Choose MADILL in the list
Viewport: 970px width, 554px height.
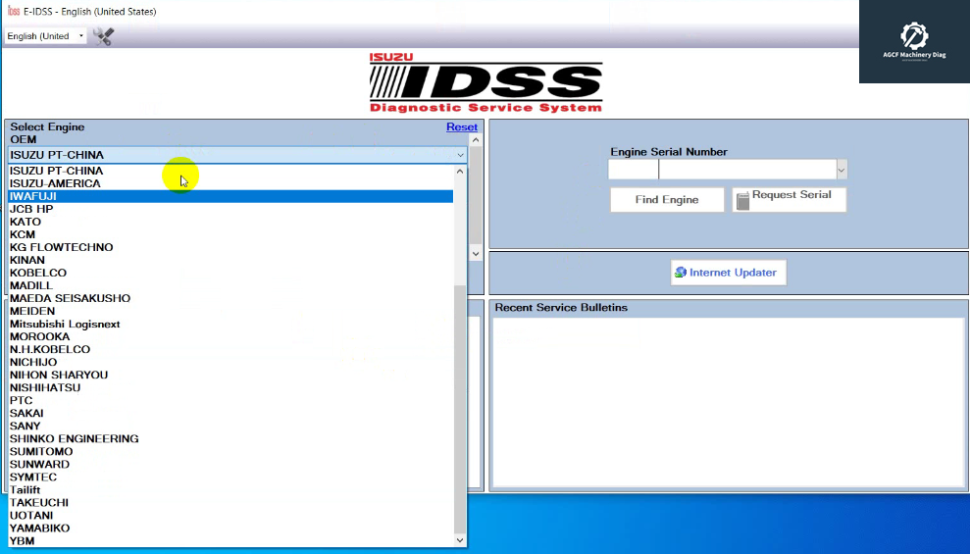pyautogui.click(x=230, y=285)
